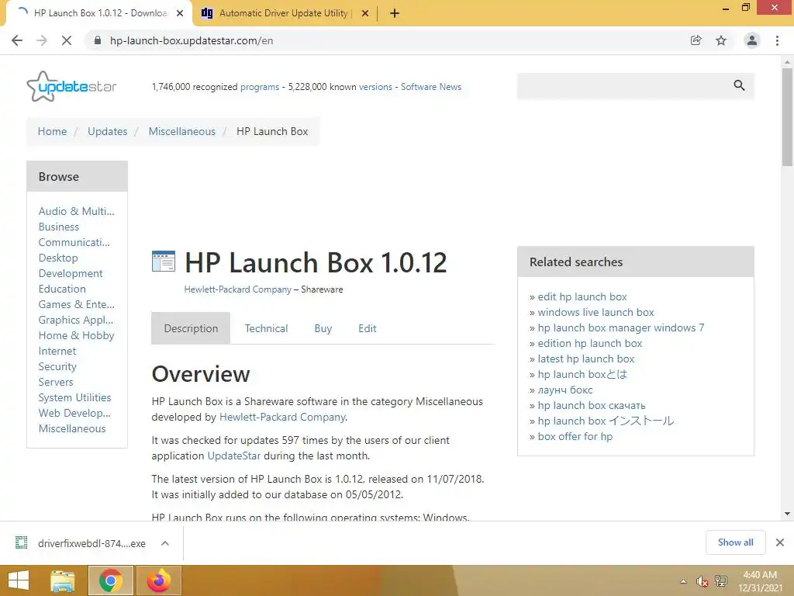Open related search edit hp launch box
This screenshot has height=596, width=794.
coord(582,297)
